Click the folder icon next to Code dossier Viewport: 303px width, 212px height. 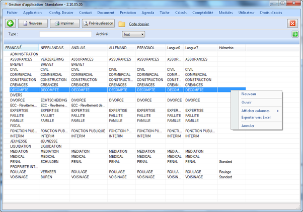pos(122,24)
